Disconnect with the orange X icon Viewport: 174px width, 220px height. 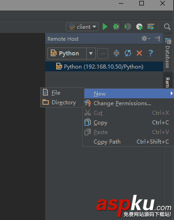click(x=139, y=53)
